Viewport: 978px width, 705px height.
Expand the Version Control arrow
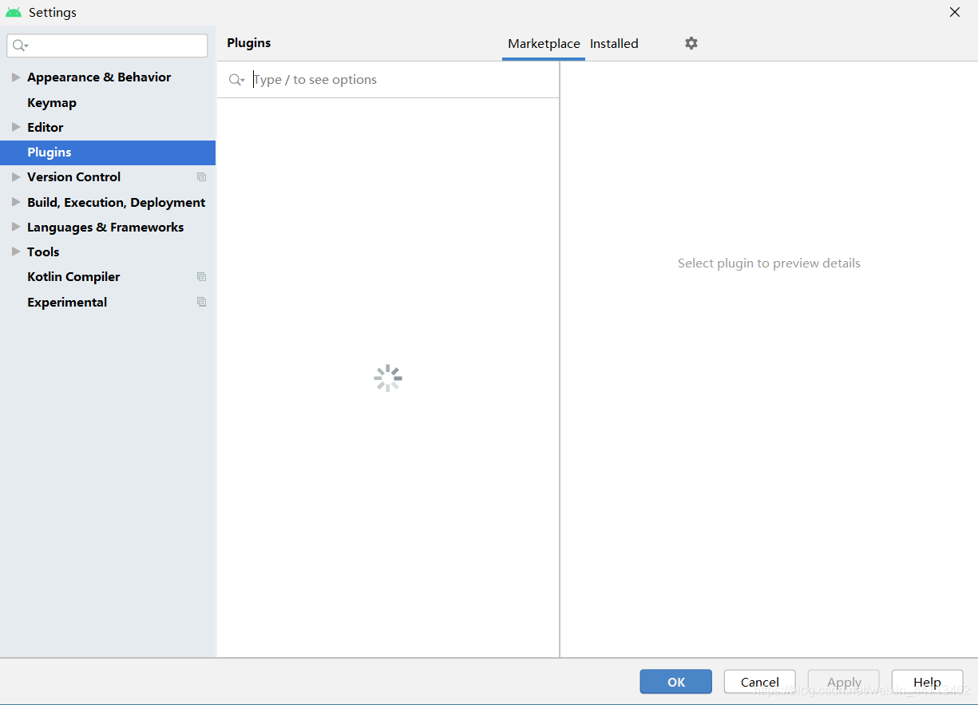16,177
